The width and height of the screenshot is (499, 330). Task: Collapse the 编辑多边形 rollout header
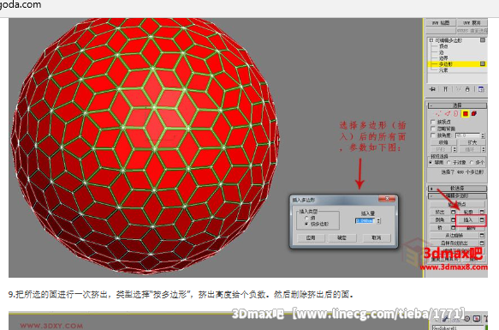457,195
